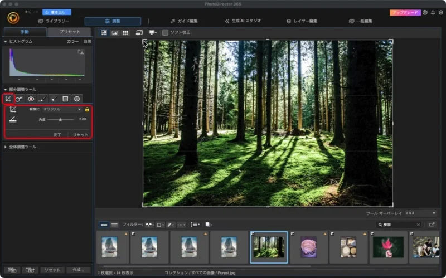Click the 検索 search field

point(399,225)
